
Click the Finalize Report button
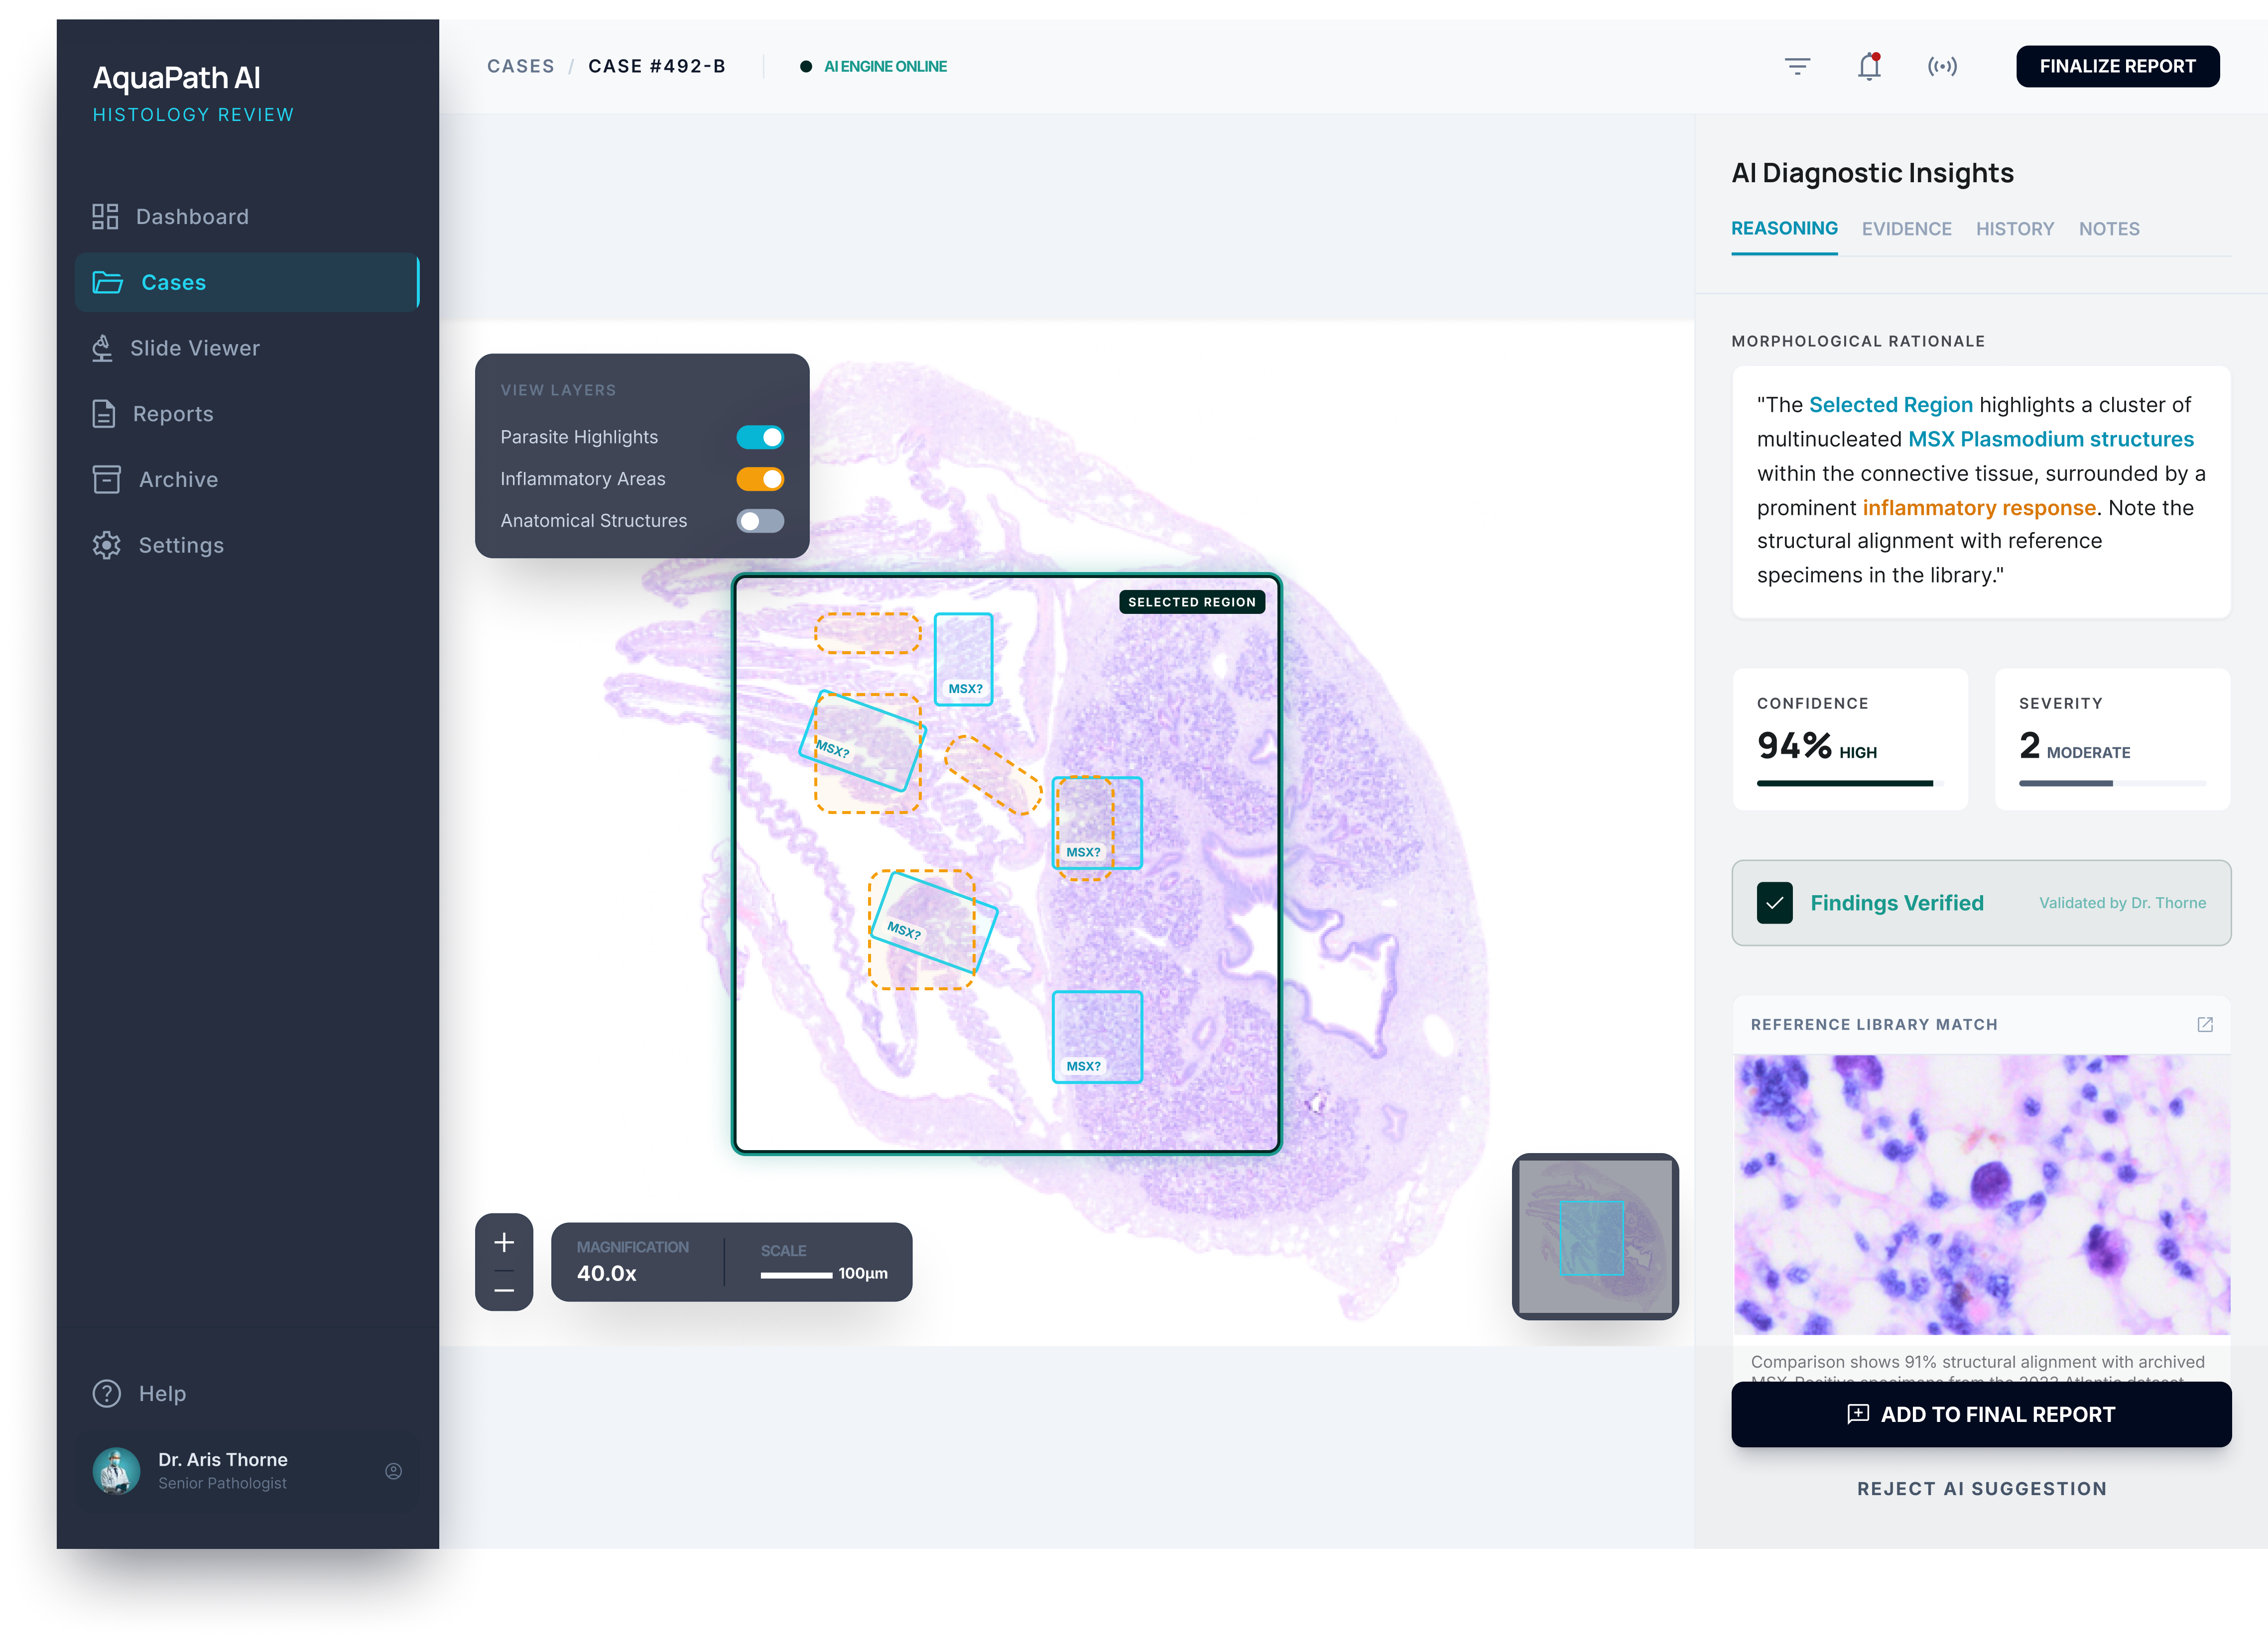click(2117, 66)
